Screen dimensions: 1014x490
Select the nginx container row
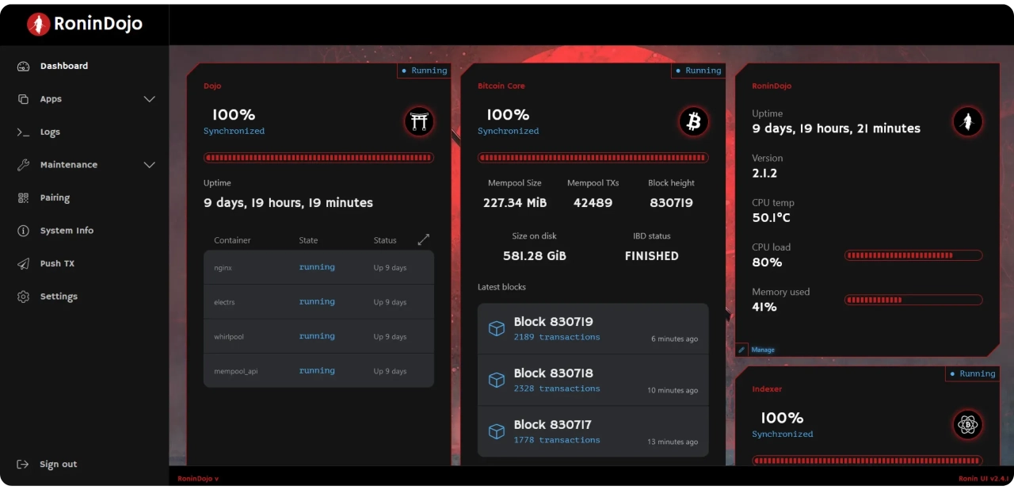pos(318,267)
